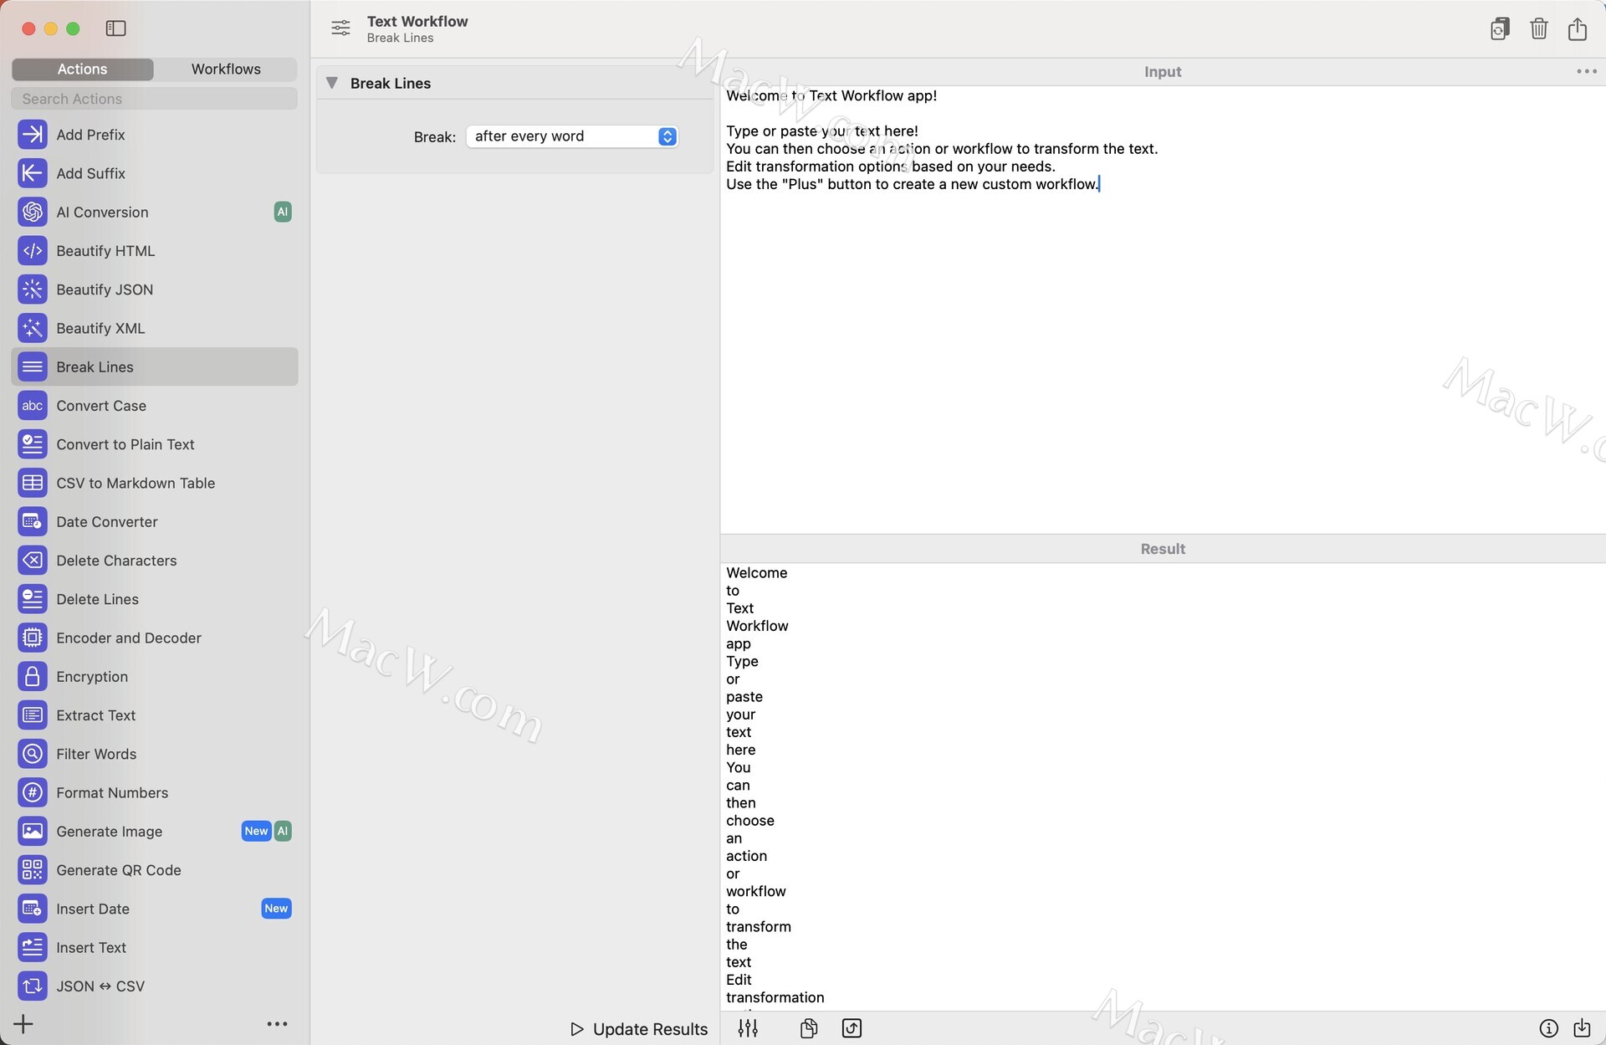1606x1045 pixels.
Task: Click the duplicate workflow icon
Action: click(1500, 28)
